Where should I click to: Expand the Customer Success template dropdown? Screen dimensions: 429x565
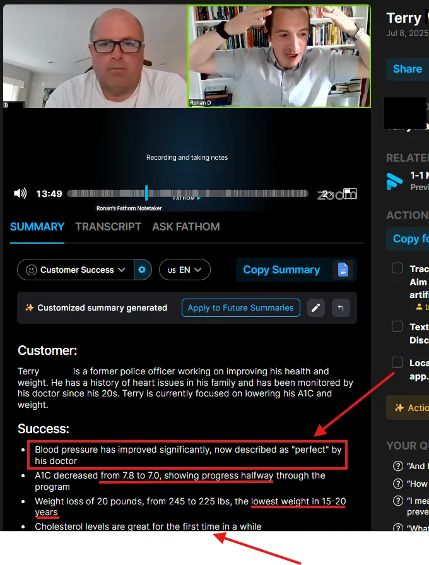coord(76,270)
